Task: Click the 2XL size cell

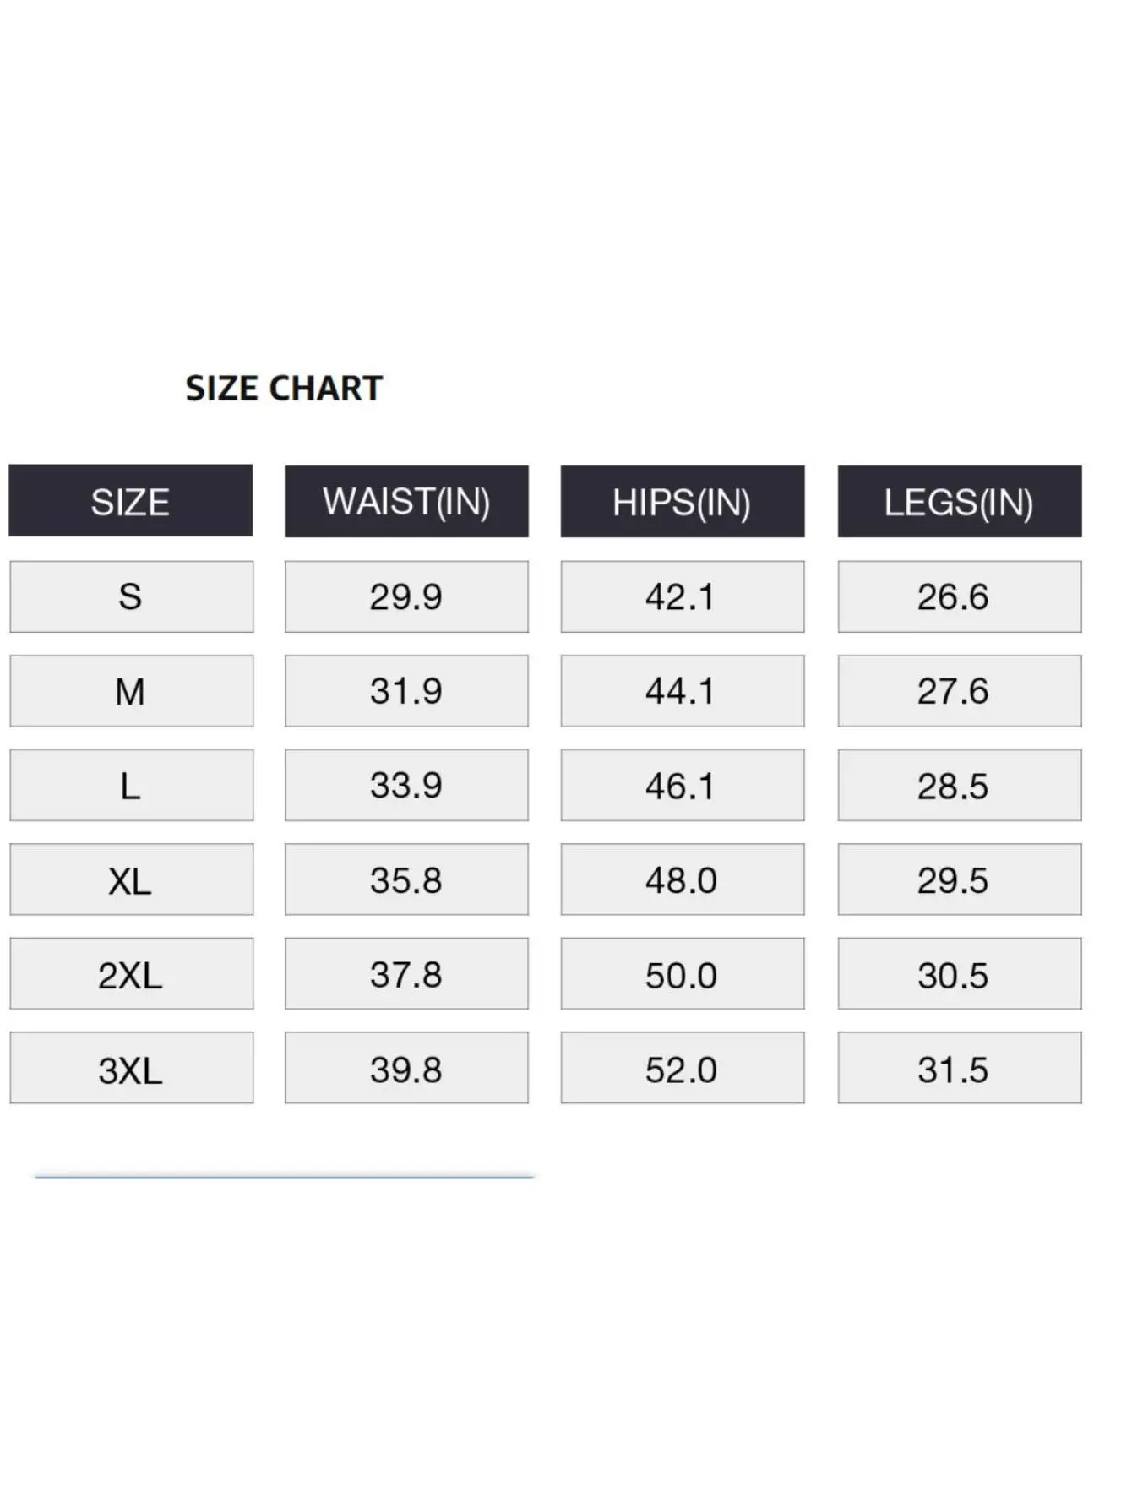Action: tap(131, 974)
